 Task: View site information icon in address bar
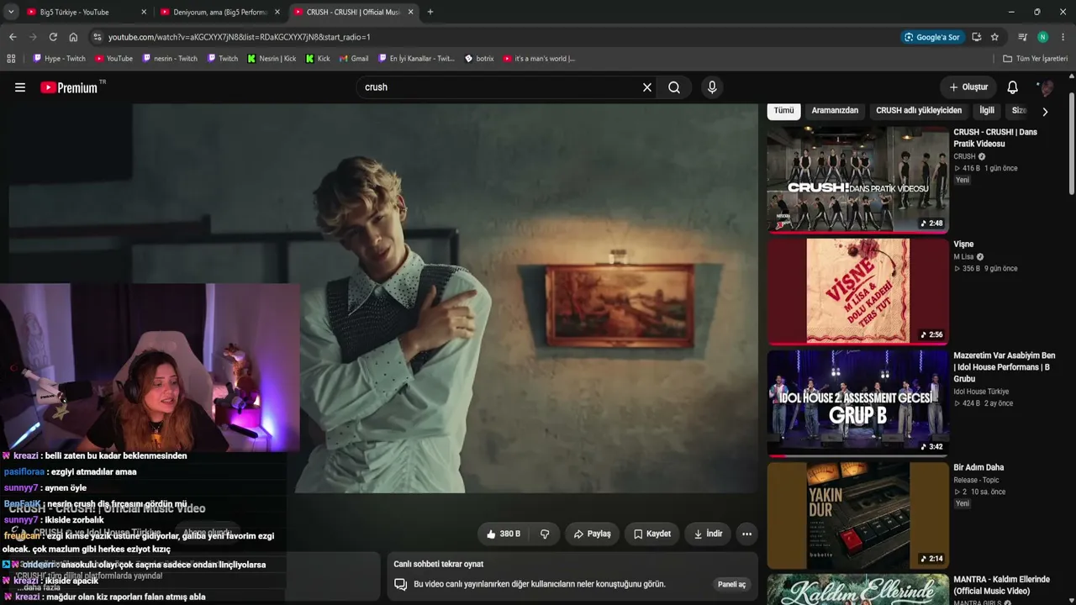pyautogui.click(x=97, y=37)
